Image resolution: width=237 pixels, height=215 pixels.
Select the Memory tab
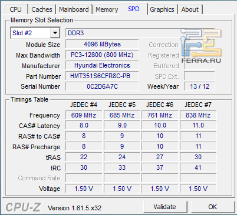pos(107,9)
